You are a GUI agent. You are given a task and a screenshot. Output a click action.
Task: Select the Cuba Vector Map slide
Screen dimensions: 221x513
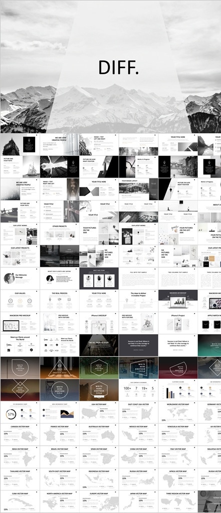point(20,501)
